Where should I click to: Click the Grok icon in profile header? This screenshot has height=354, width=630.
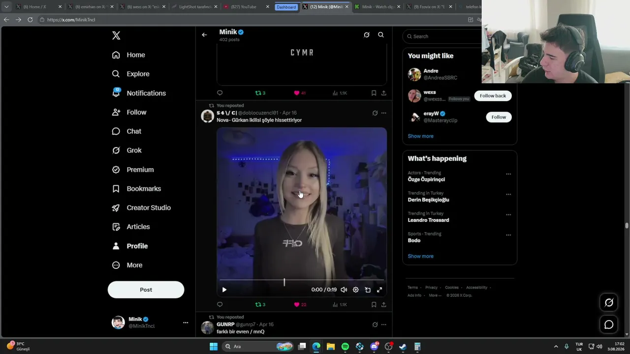367,35
